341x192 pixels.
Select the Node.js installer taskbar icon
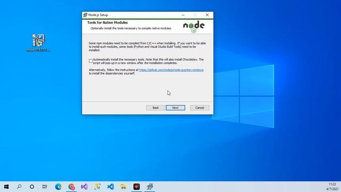coord(150,187)
